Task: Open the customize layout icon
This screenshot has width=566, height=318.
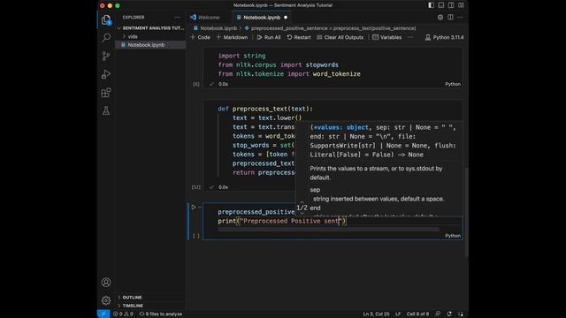Action: tap(462, 5)
